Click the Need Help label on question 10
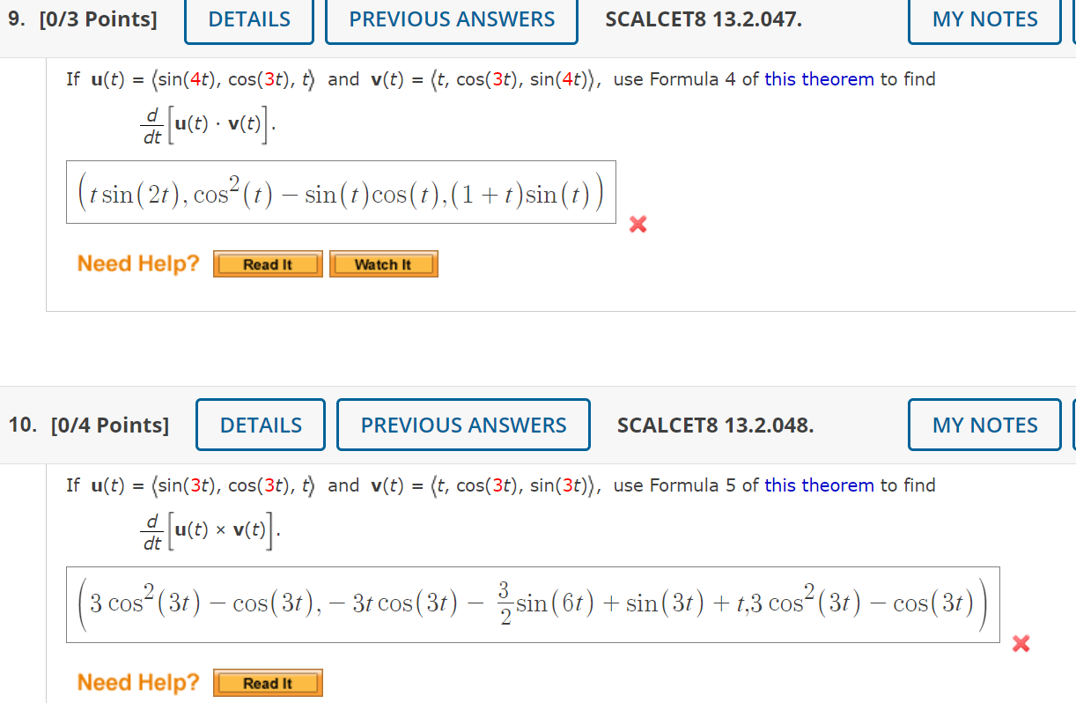 click(138, 682)
